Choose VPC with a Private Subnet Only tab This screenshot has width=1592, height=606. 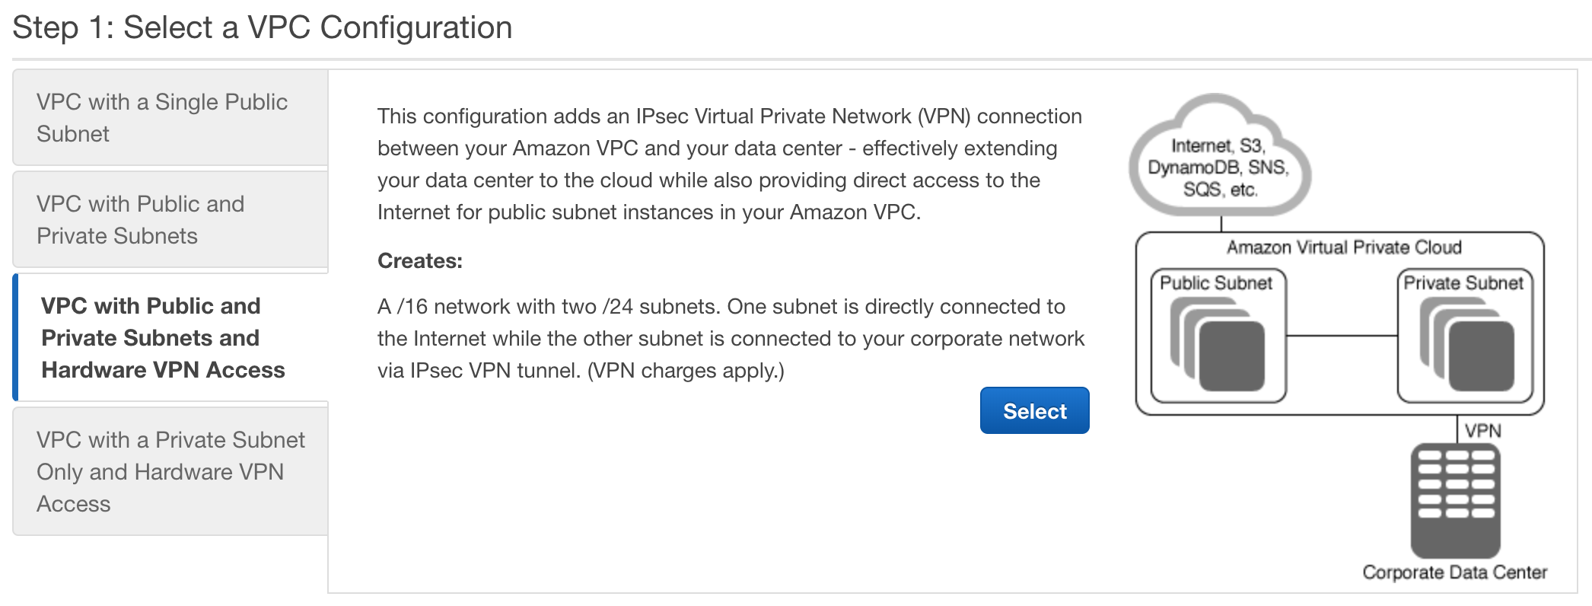coord(170,471)
